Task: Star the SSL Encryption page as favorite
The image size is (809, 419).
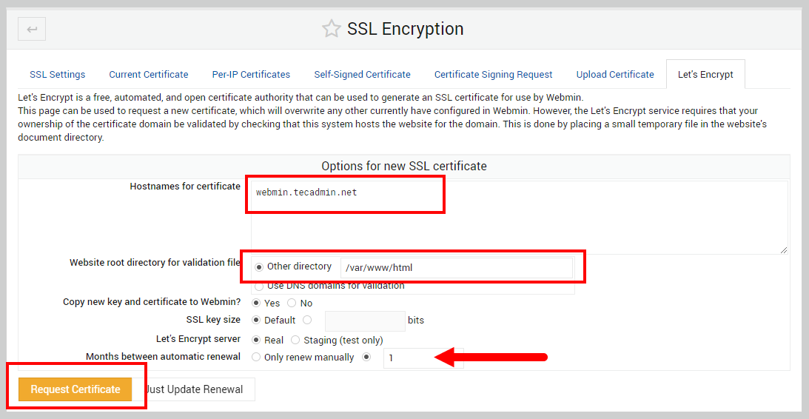Action: [331, 29]
